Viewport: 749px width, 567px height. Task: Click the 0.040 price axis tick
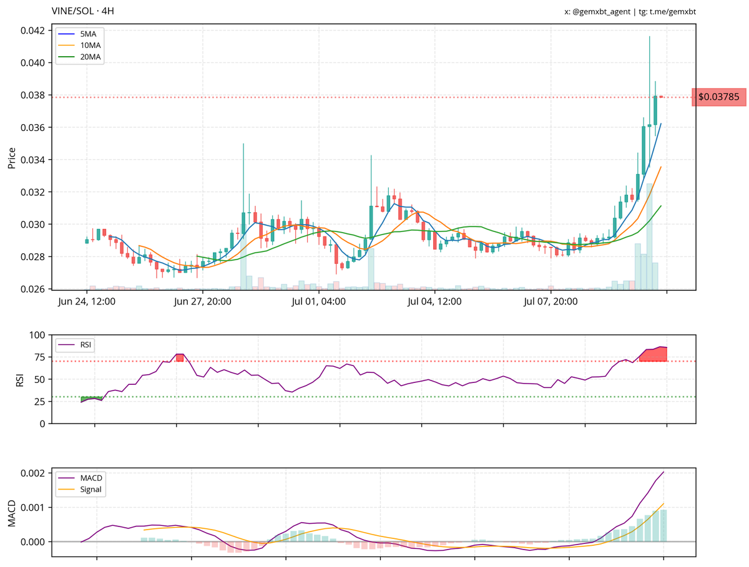32,63
